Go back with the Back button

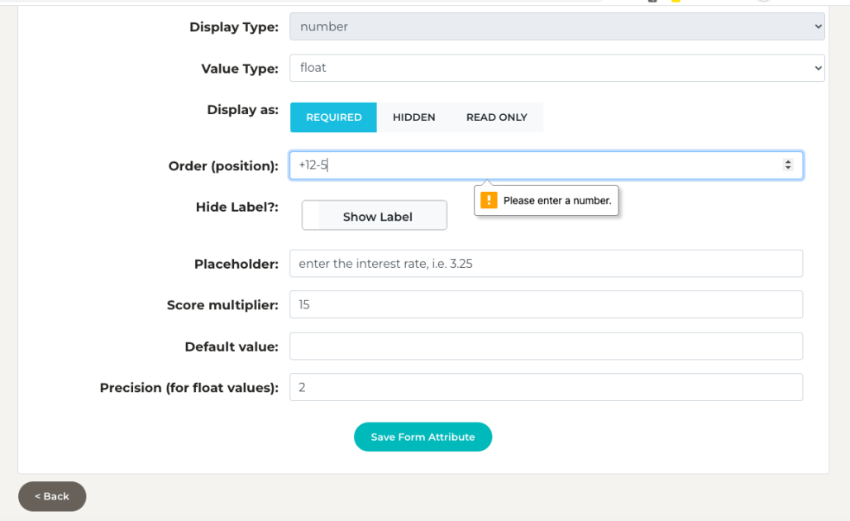52,496
